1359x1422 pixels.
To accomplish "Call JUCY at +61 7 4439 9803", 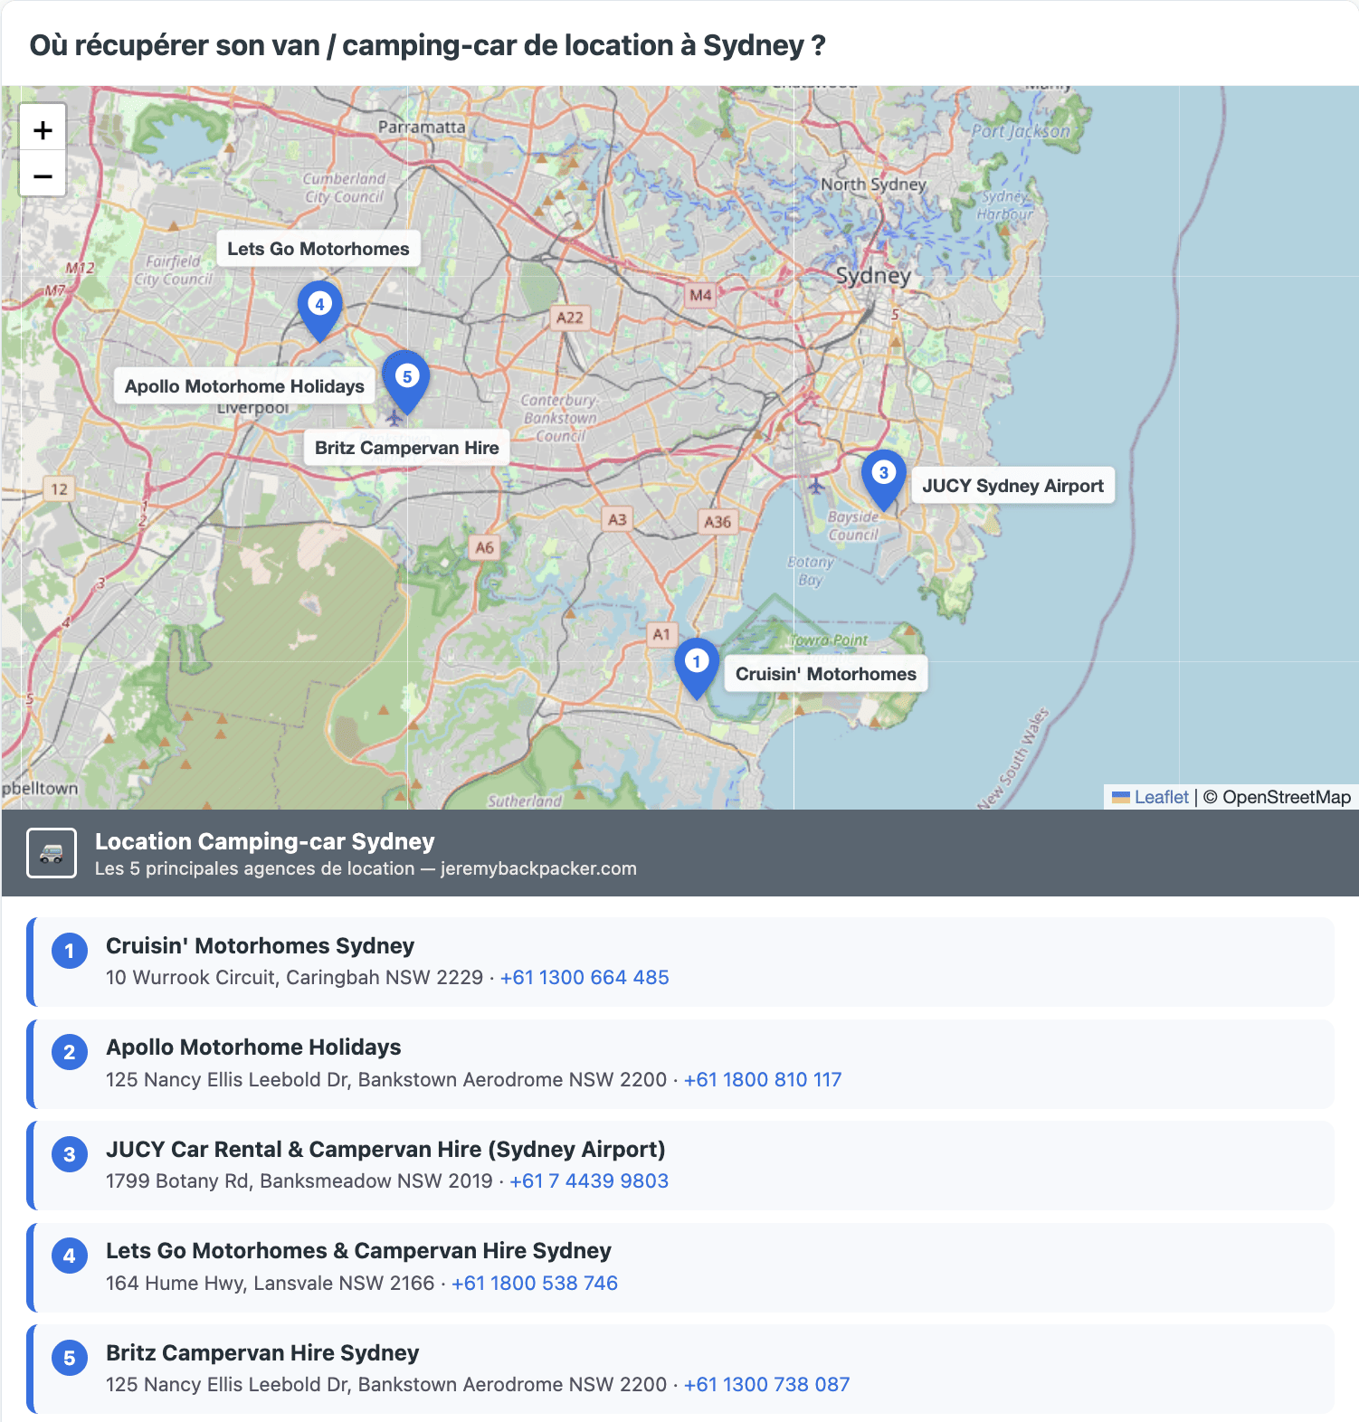I will 589,1181.
